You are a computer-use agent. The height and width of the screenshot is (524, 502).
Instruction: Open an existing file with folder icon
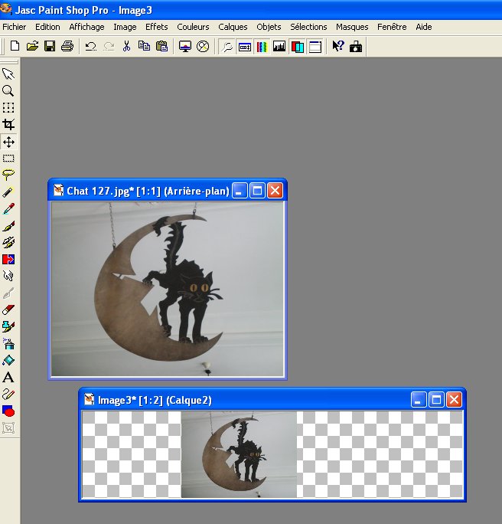pos(32,46)
